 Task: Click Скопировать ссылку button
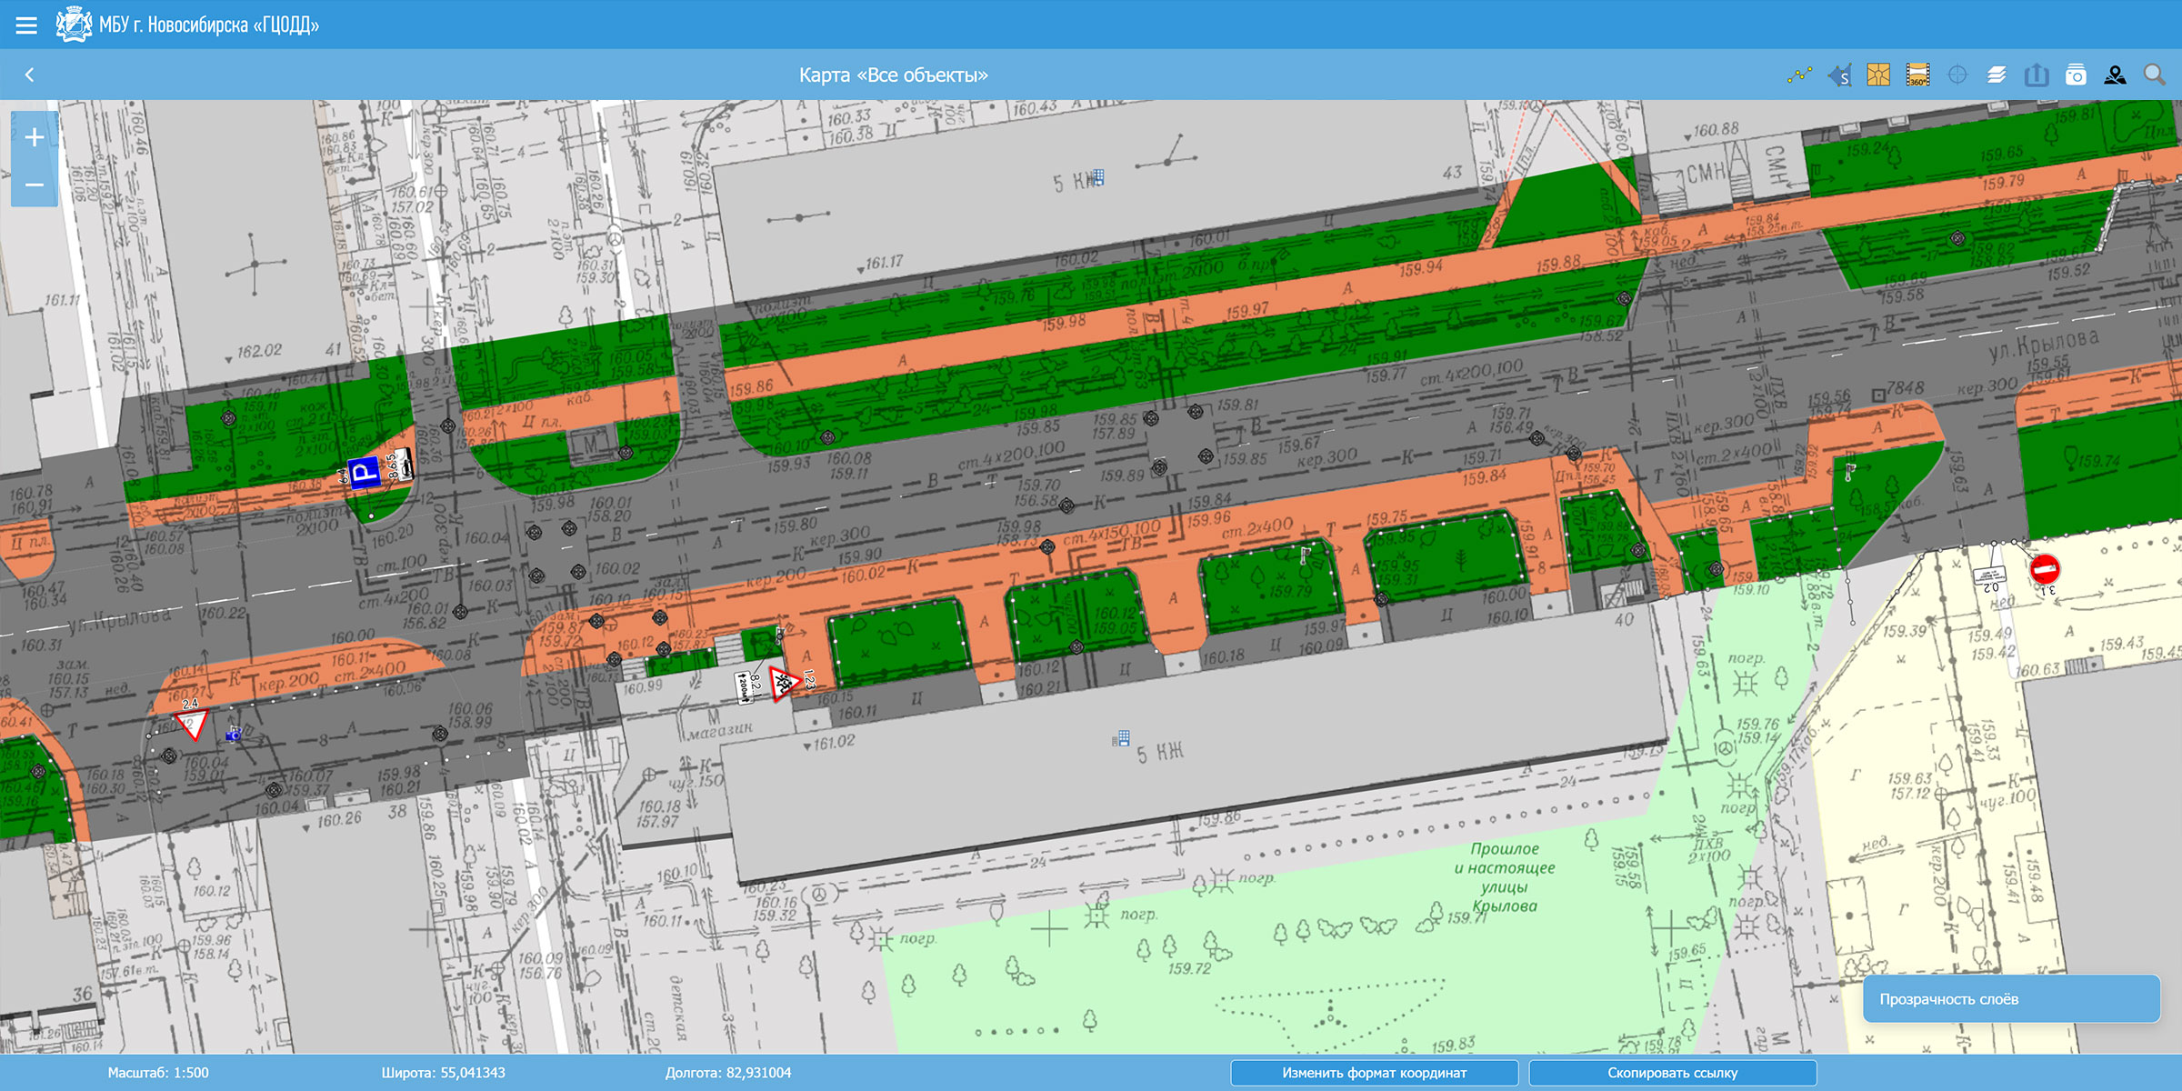click(x=1672, y=1073)
